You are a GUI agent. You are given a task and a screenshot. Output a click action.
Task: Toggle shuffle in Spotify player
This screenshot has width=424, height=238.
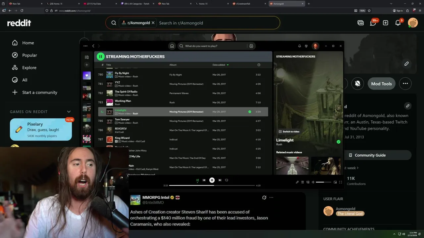tap(197, 180)
